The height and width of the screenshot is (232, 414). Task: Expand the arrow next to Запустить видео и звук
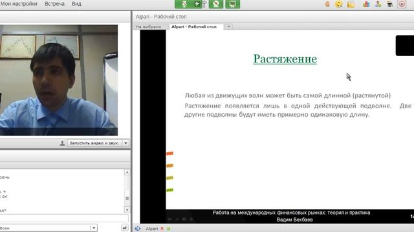click(125, 143)
